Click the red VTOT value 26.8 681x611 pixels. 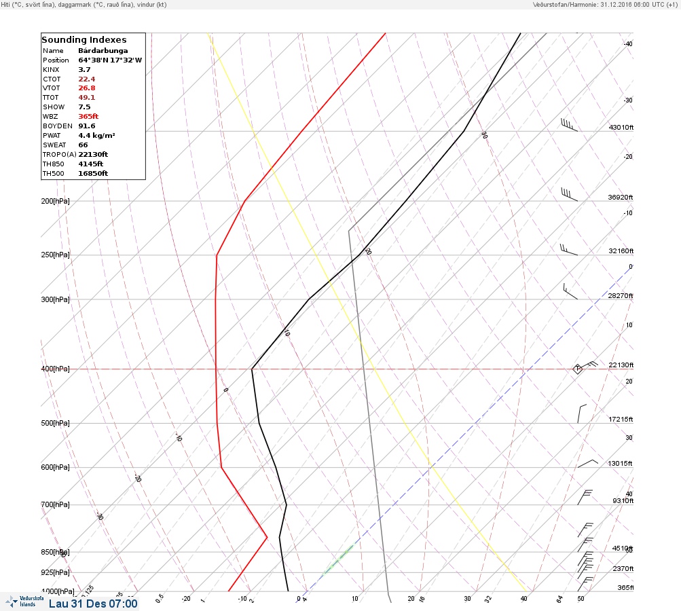tap(86, 88)
